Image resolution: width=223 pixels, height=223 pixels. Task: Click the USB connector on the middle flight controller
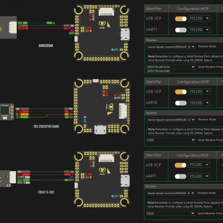100,129
